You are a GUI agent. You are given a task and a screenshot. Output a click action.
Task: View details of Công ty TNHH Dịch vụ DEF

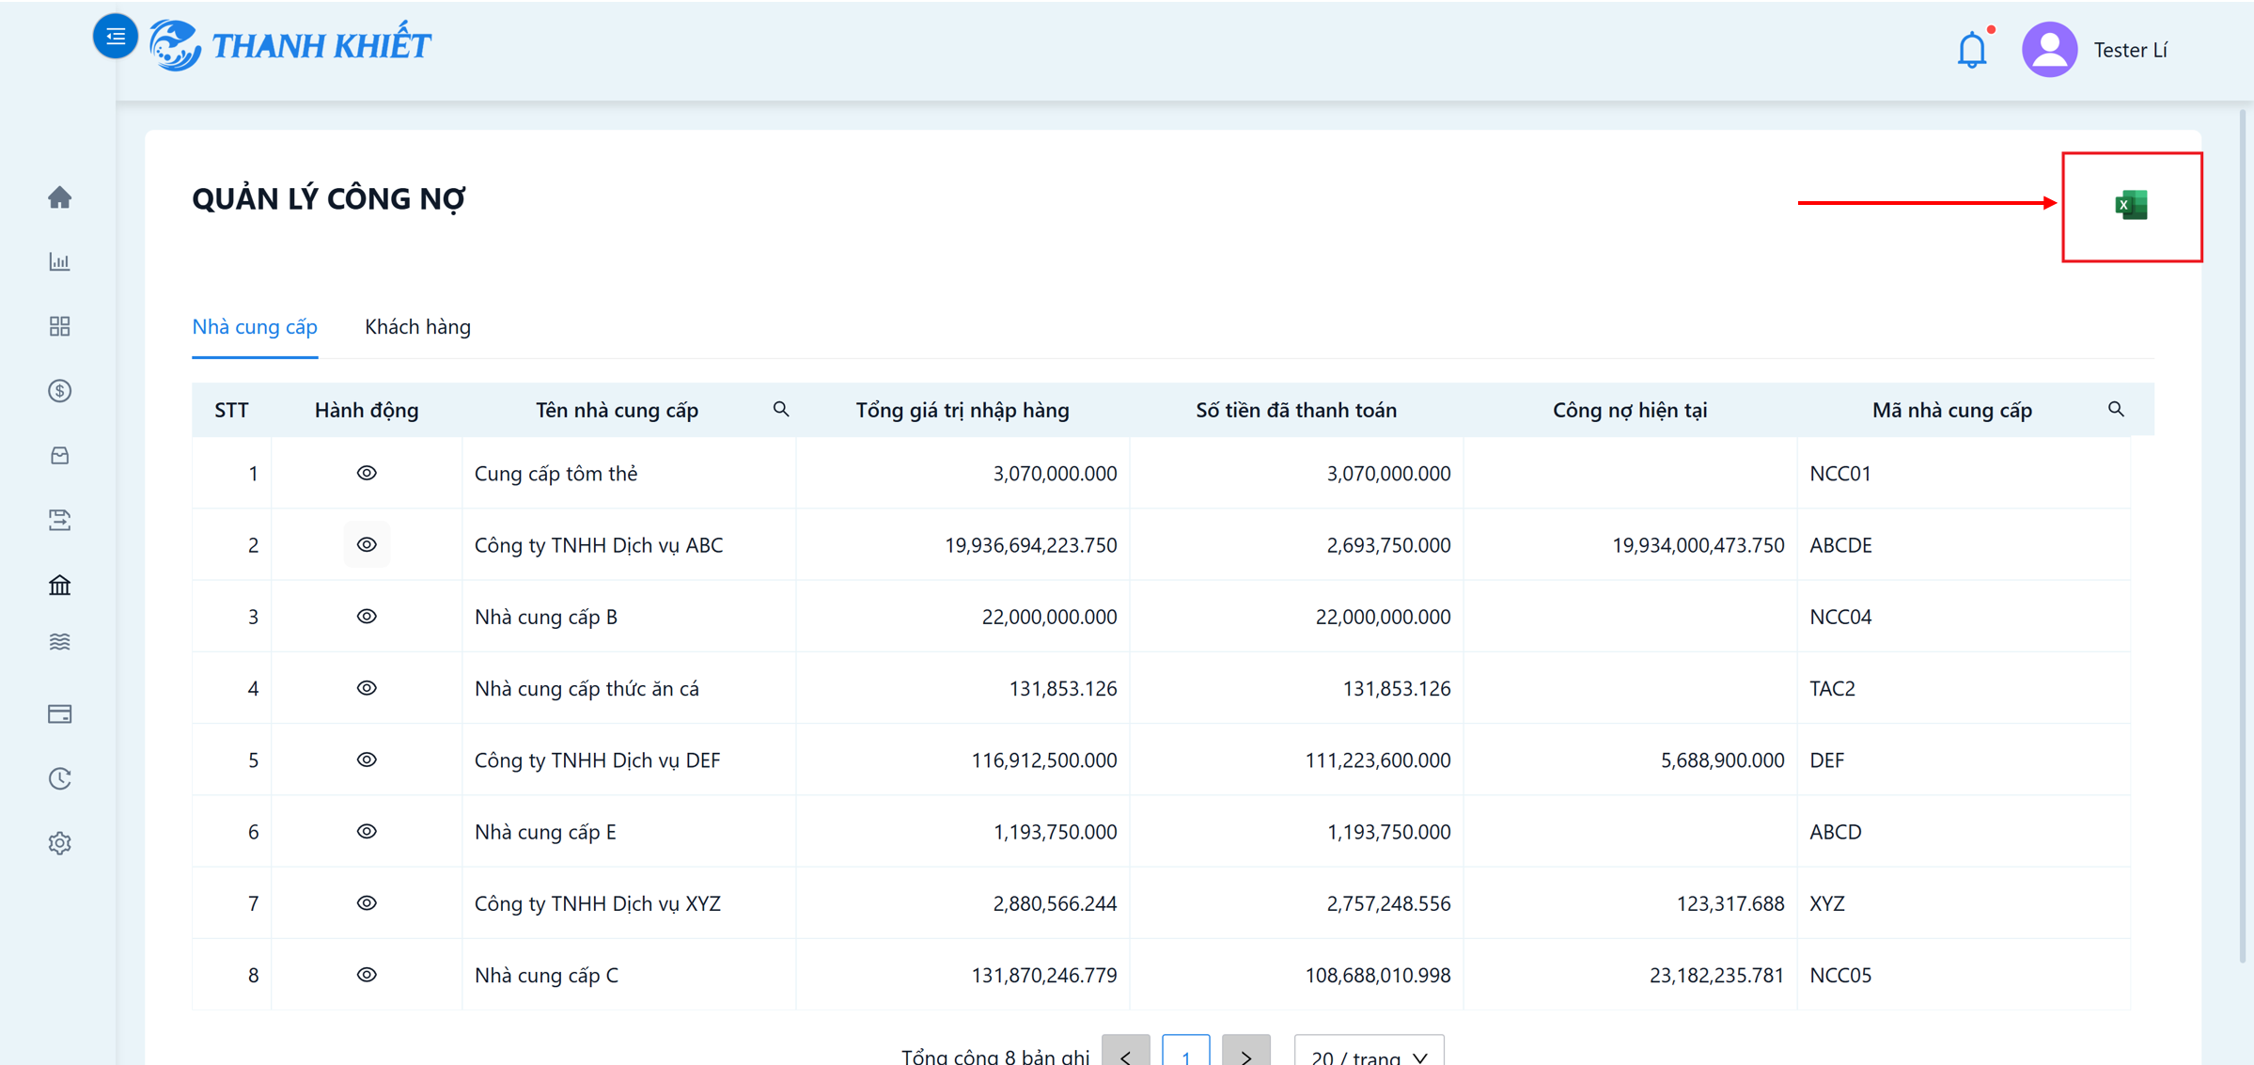367,760
